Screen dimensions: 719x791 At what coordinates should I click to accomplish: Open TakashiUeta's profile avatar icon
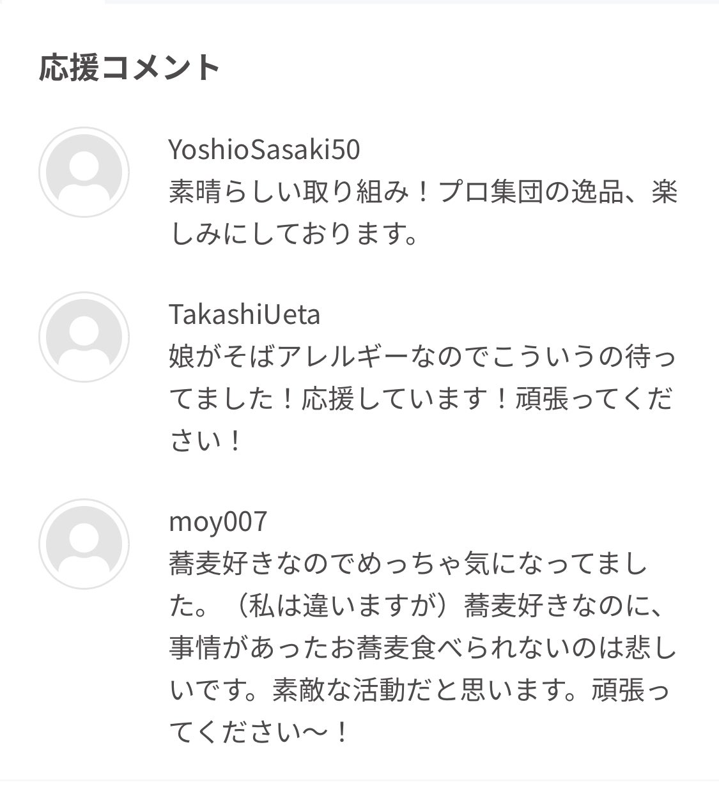84,337
